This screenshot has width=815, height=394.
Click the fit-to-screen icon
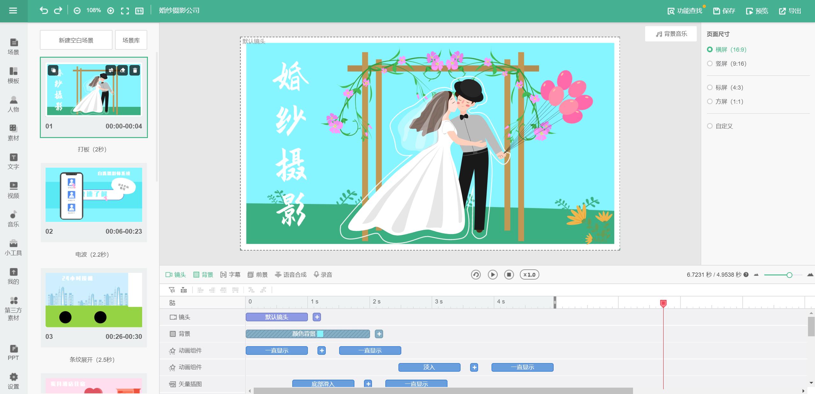(x=125, y=11)
